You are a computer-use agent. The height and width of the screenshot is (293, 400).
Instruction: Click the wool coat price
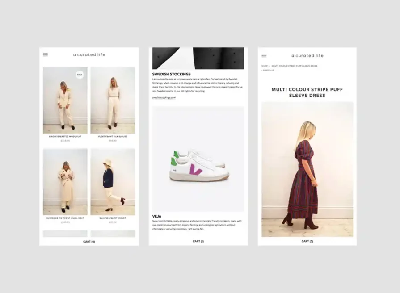coord(65,222)
